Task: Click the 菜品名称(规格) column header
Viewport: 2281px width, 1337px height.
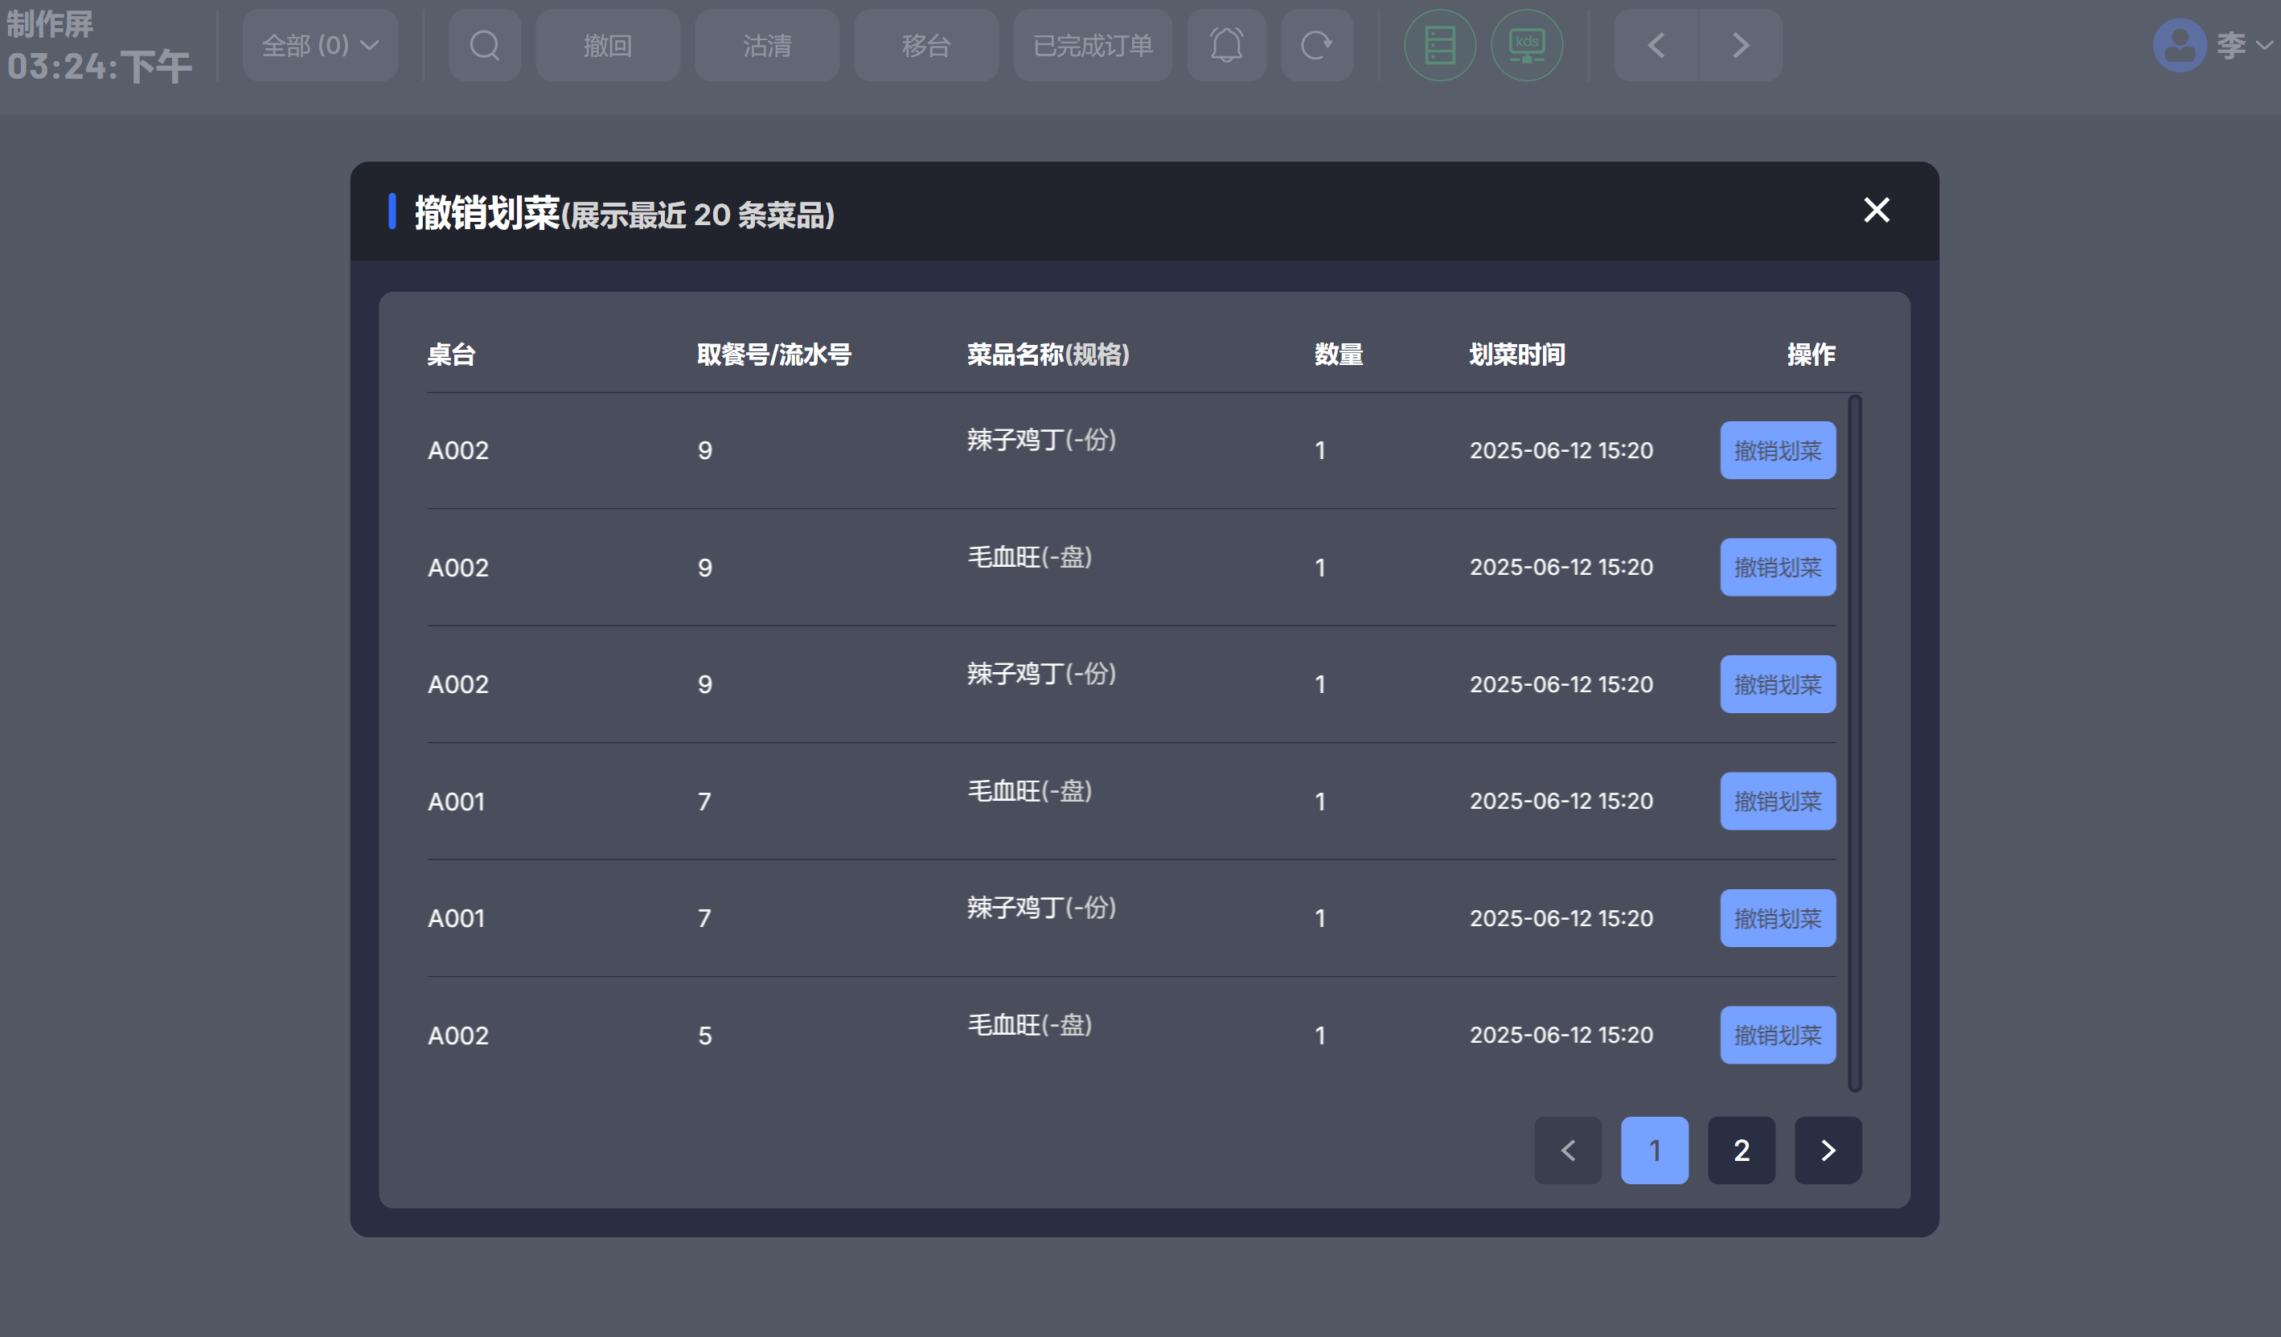Action: [1048, 355]
